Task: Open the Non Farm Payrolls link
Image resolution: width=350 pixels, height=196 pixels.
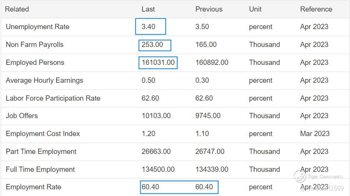Action: 35,45
